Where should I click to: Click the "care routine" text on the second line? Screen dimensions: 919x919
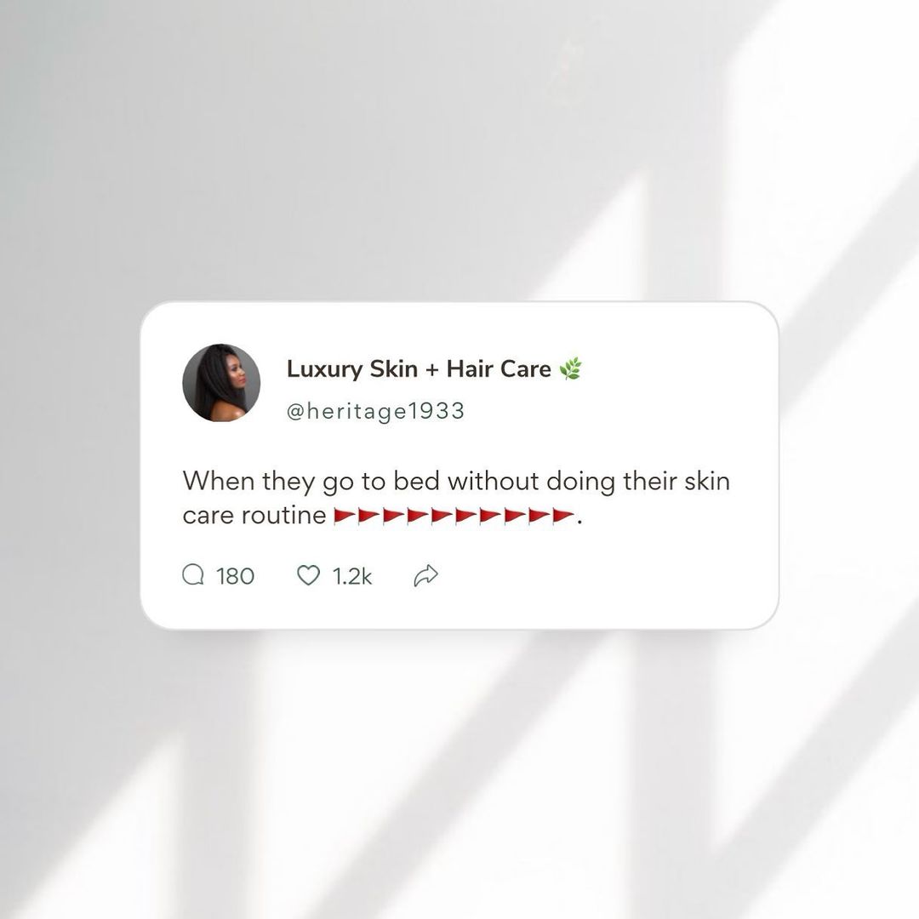click(x=254, y=516)
